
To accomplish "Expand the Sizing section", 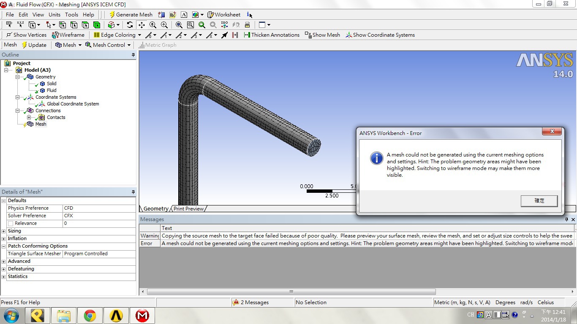I will pyautogui.click(x=4, y=231).
